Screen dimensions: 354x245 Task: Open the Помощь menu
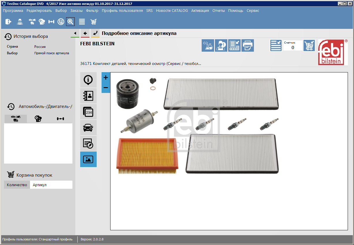tap(236, 11)
